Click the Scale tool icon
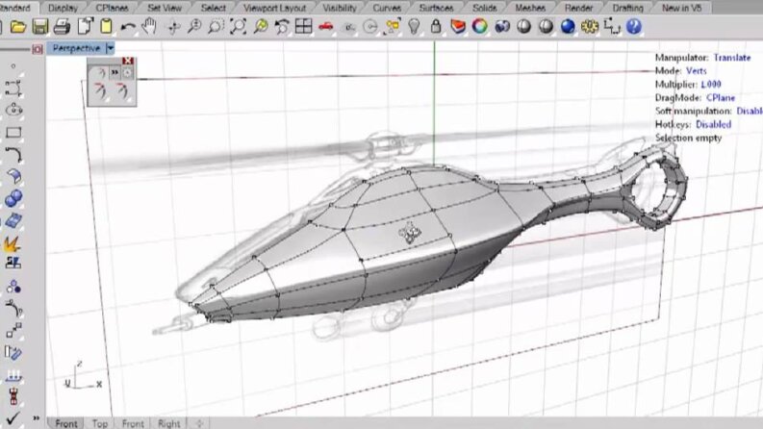This screenshot has height=429, width=763. tap(13, 330)
